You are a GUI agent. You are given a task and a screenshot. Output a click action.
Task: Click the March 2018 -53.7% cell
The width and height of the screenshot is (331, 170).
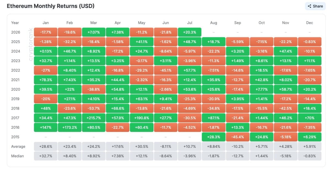pyautogui.click(x=94, y=108)
